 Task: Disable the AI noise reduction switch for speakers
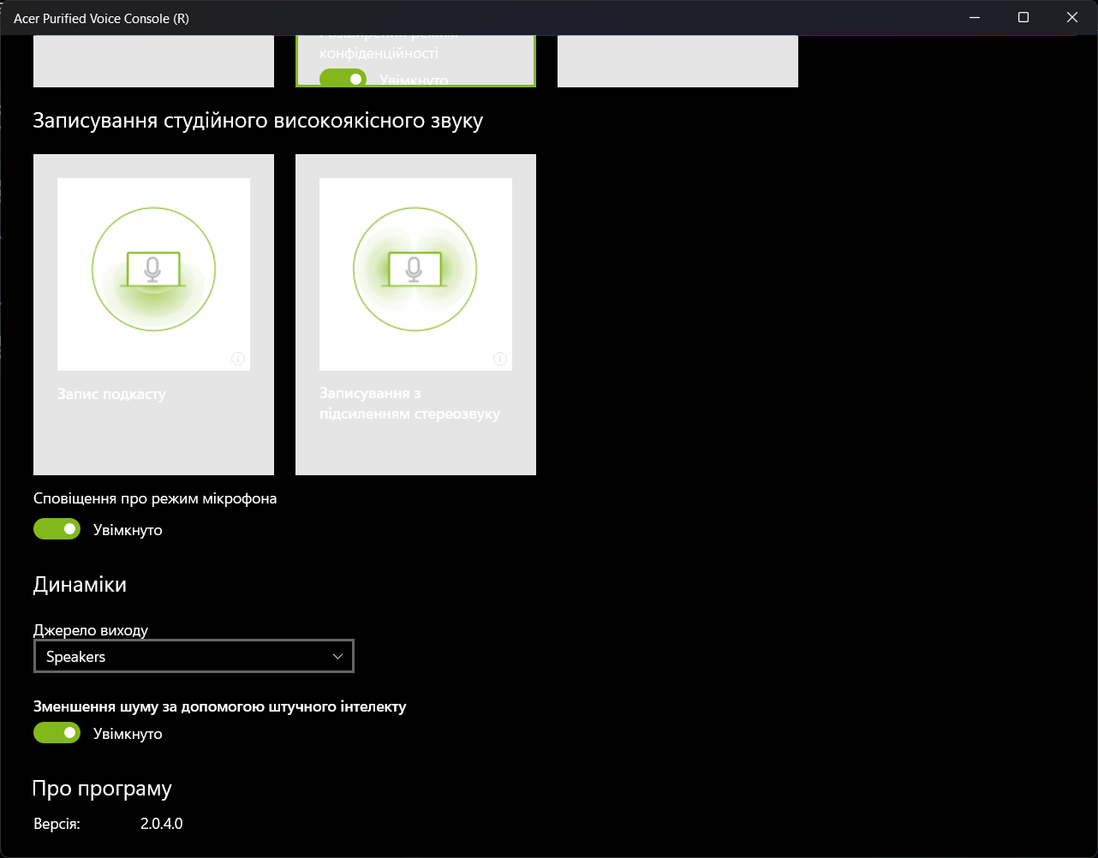coord(57,733)
